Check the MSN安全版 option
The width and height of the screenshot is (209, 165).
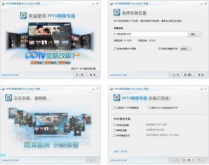pyautogui.click(x=115, y=130)
